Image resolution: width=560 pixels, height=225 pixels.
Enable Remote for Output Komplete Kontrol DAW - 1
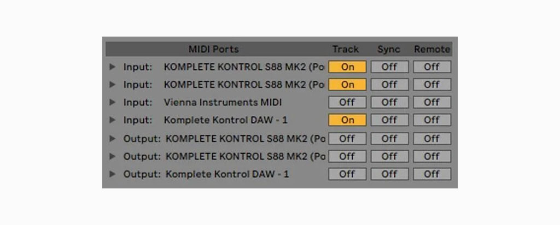pos(432,174)
